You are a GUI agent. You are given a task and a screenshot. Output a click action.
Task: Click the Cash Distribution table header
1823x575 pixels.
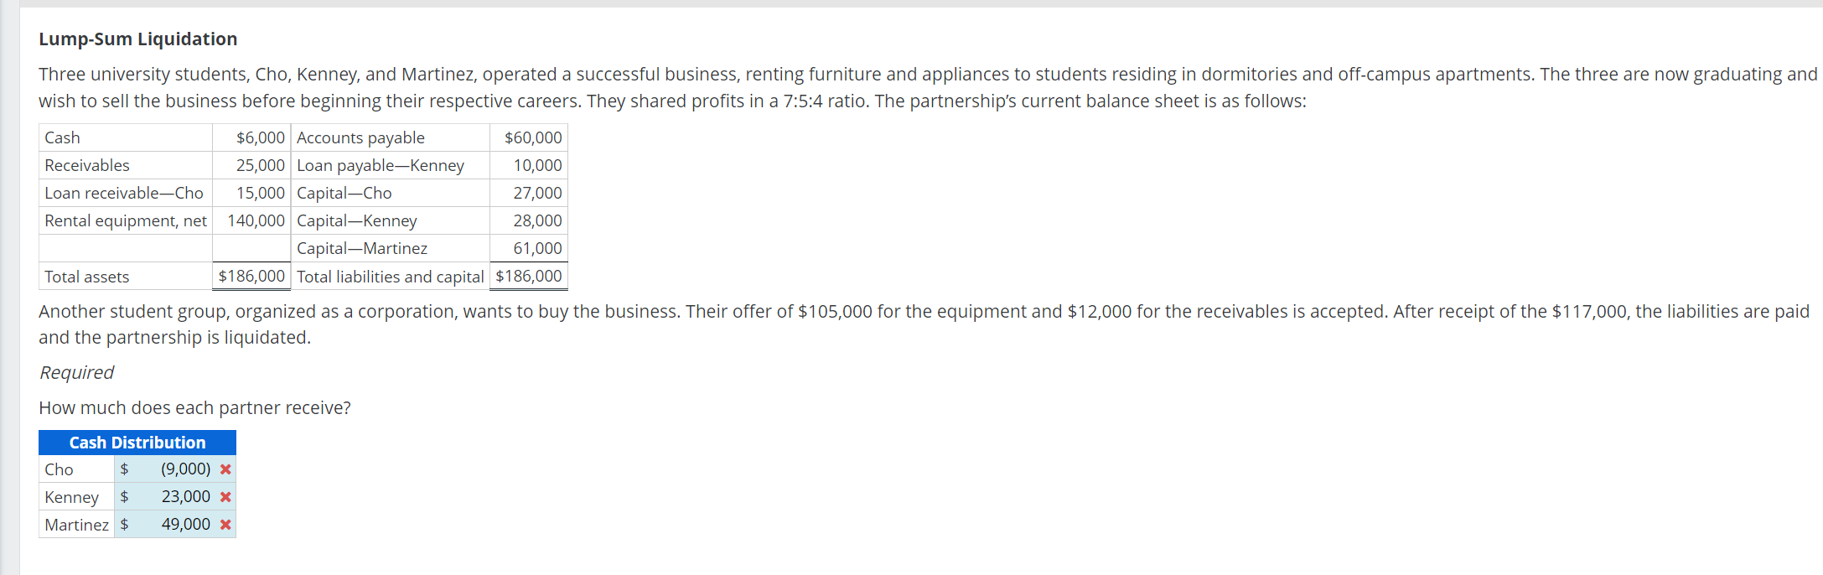(x=137, y=443)
